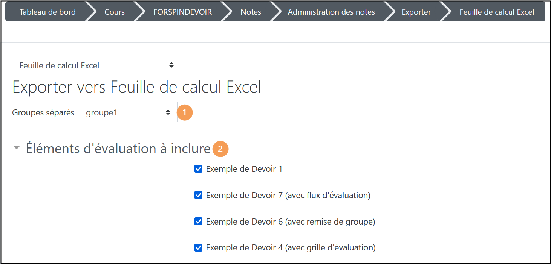Open the Cours breadcrumb item

click(115, 12)
